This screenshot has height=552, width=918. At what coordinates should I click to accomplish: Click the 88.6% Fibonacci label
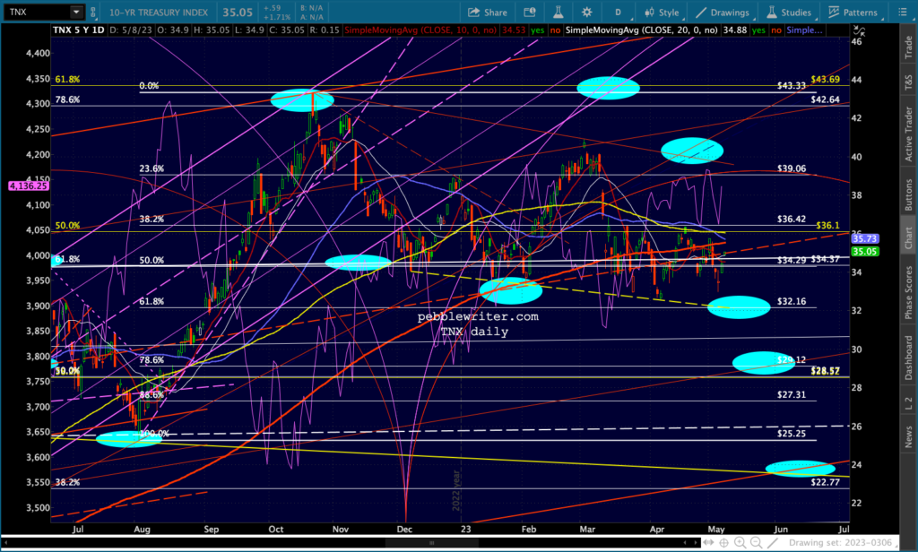point(152,395)
